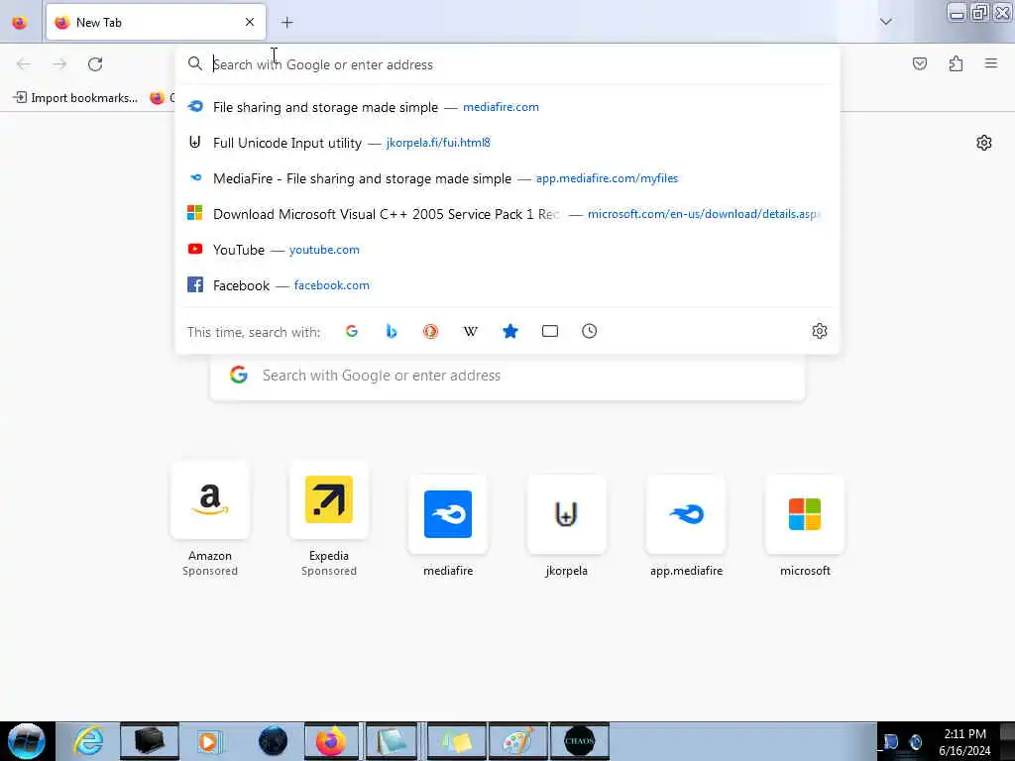Open the black box taskbar application

(149, 741)
